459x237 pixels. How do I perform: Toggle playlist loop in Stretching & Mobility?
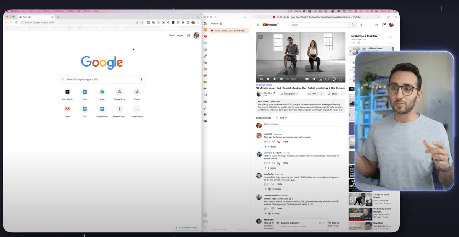pyautogui.click(x=353, y=43)
